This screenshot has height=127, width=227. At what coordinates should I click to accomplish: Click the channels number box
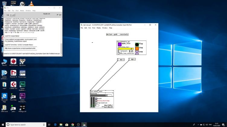[120, 51]
